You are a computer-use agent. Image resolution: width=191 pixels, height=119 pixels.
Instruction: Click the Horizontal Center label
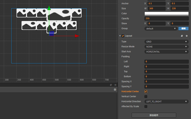click(x=130, y=92)
